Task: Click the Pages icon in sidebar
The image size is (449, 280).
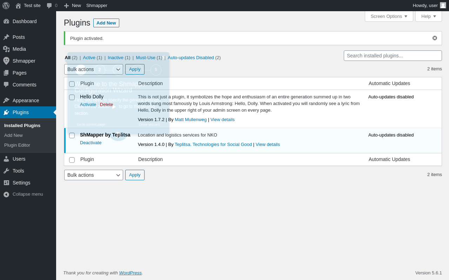Action: (x=6, y=73)
